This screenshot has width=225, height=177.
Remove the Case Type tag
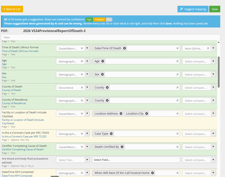tap(111, 134)
